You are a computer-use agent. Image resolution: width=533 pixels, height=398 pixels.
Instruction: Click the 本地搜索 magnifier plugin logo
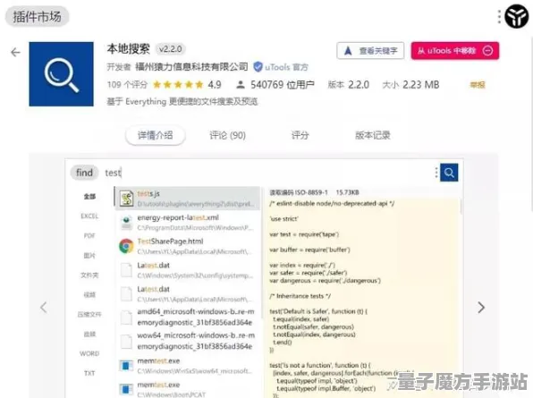tap(61, 74)
